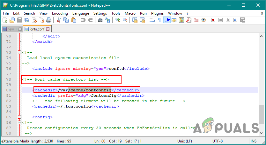Open the File menu
The image size is (266, 145).
(6, 13)
